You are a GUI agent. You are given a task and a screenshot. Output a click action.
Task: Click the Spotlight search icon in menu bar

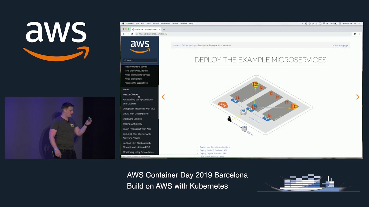tap(355, 24)
